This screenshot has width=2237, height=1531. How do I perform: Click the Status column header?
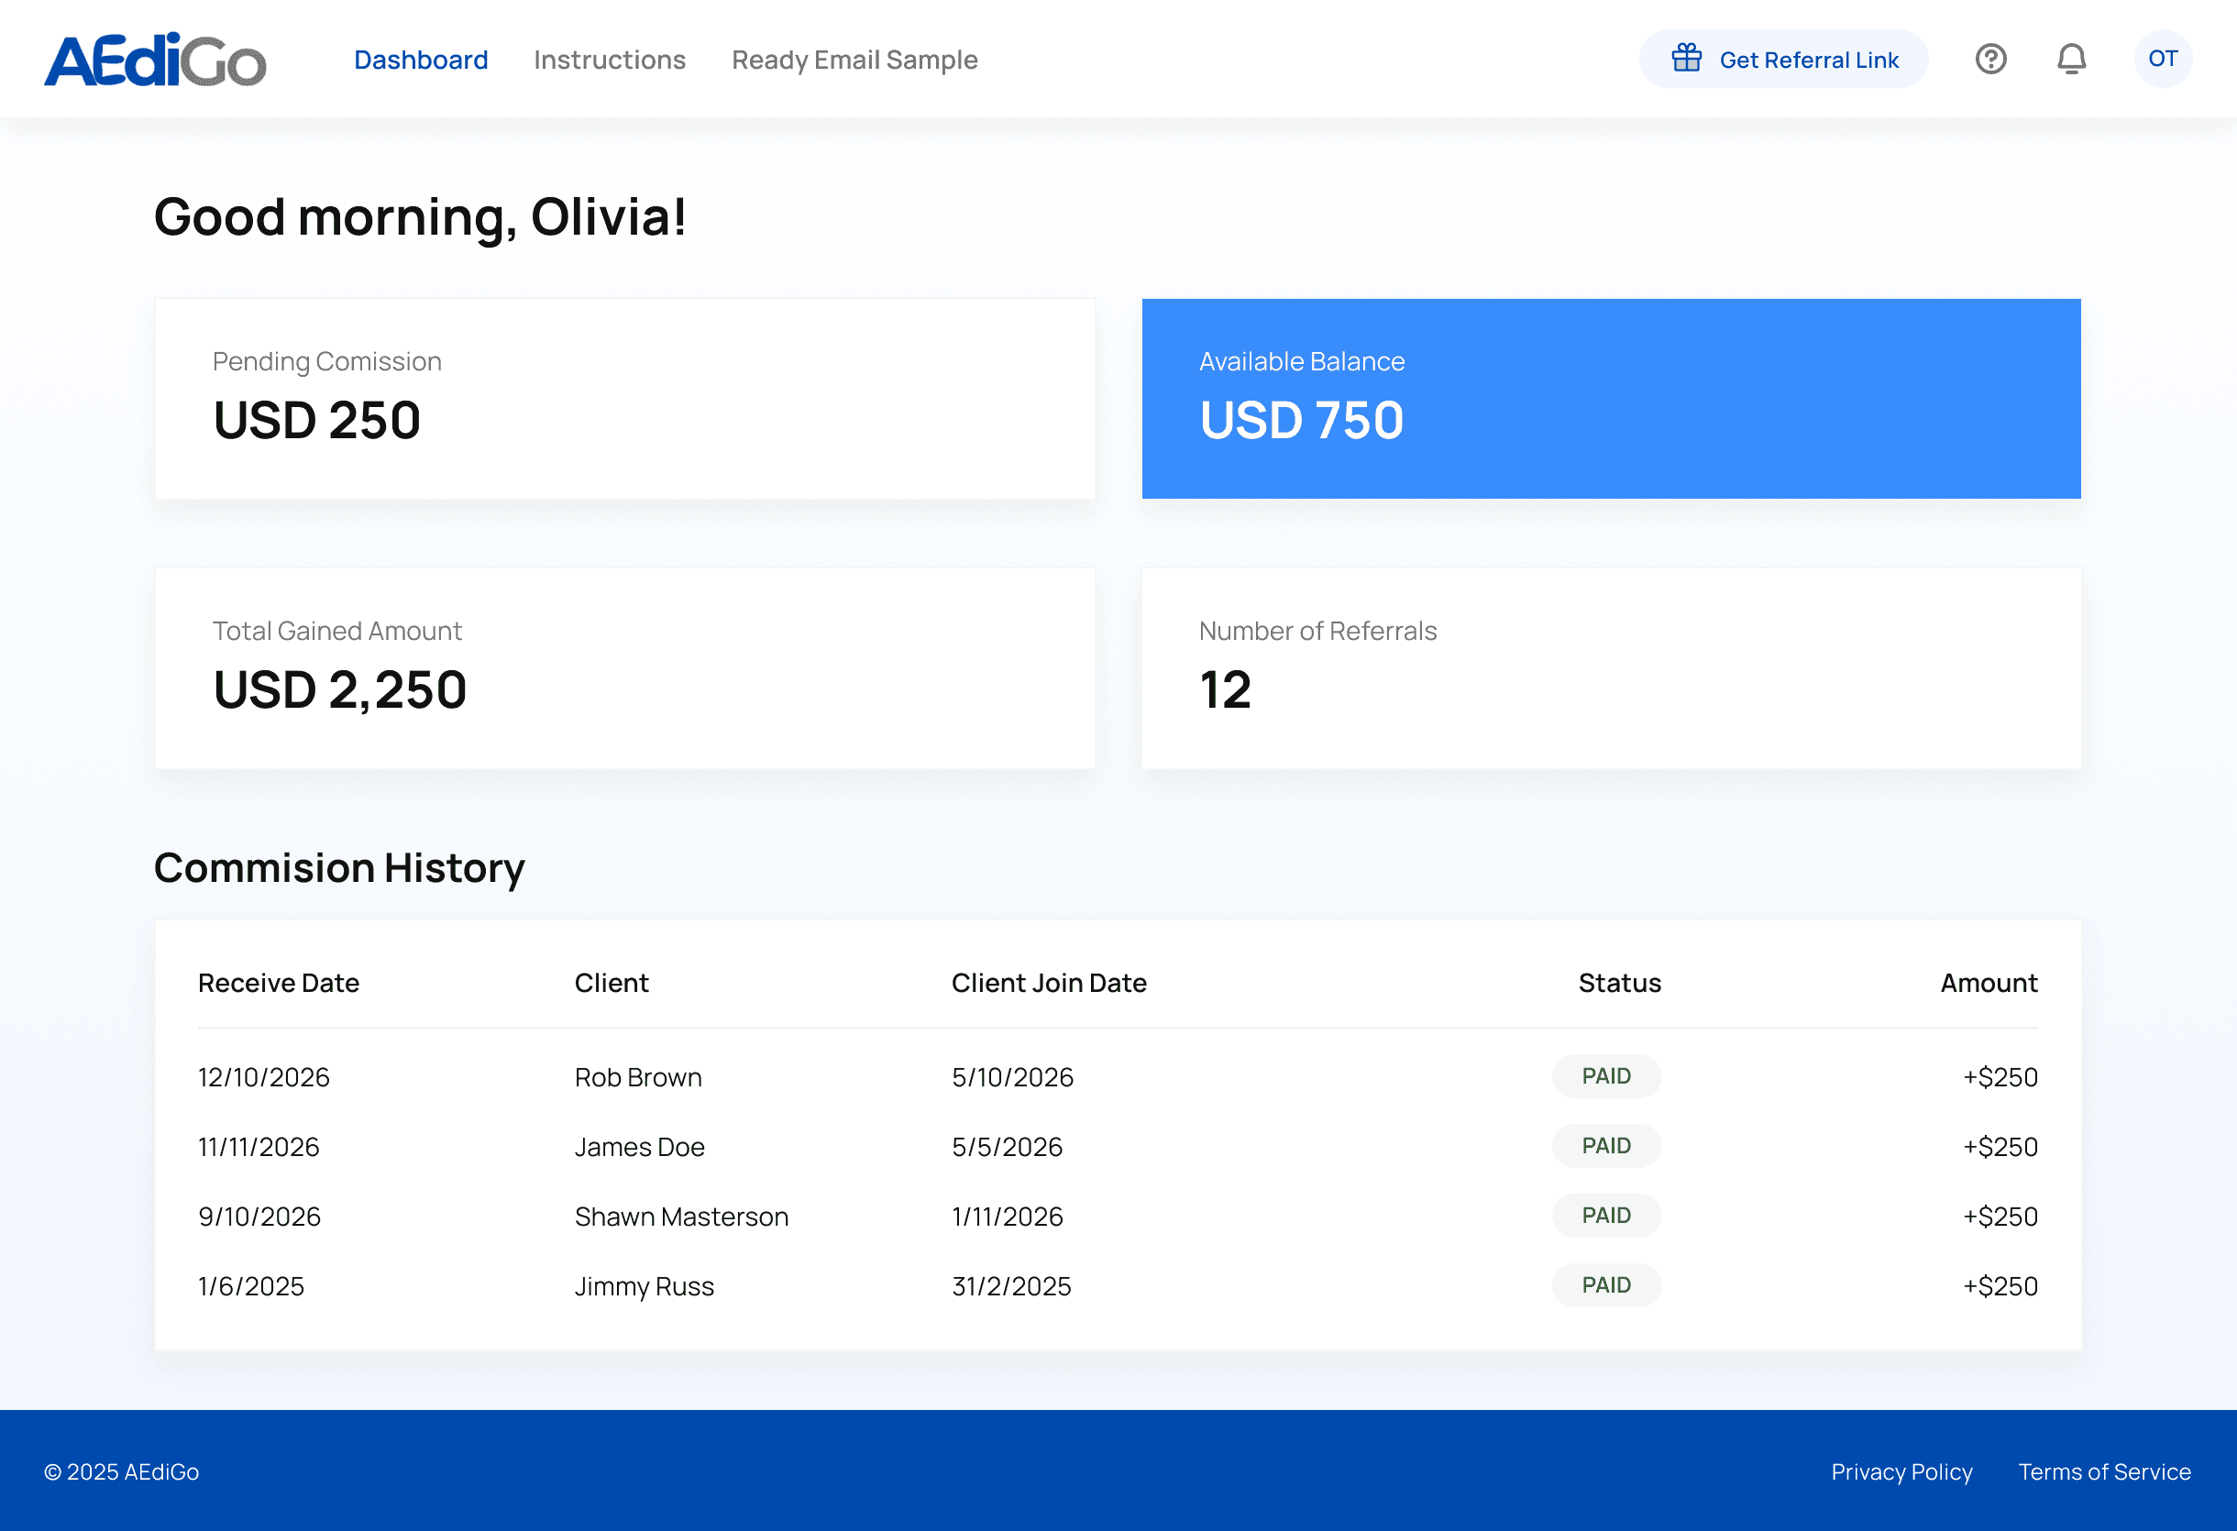pyautogui.click(x=1619, y=983)
